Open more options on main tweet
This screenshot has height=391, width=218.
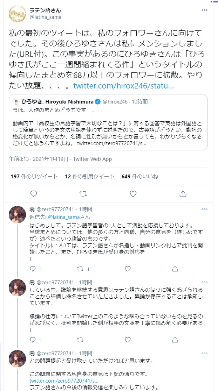click(x=204, y=10)
